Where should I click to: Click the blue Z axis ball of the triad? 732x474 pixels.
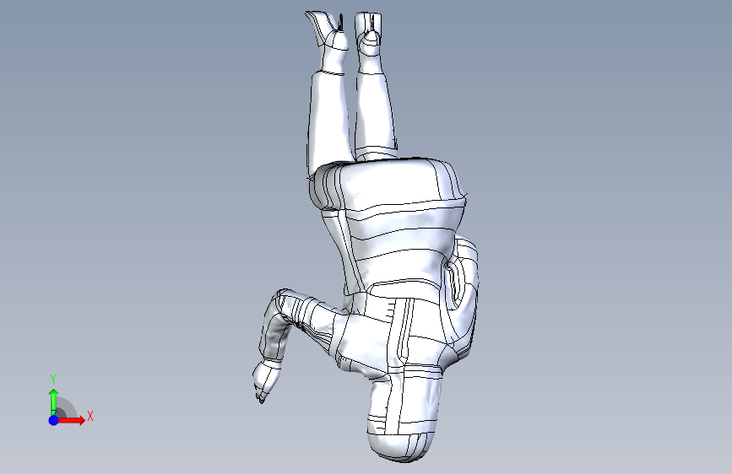54,420
